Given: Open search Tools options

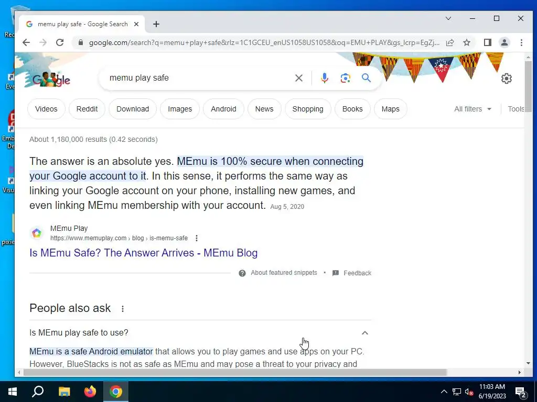Looking at the screenshot, I should tap(516, 109).
